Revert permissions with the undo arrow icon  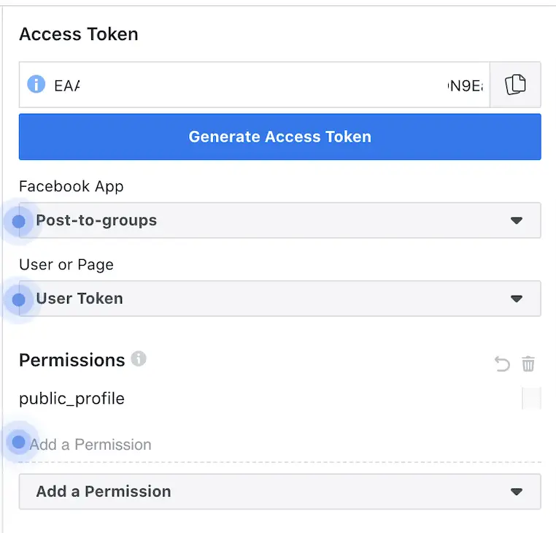pos(502,364)
